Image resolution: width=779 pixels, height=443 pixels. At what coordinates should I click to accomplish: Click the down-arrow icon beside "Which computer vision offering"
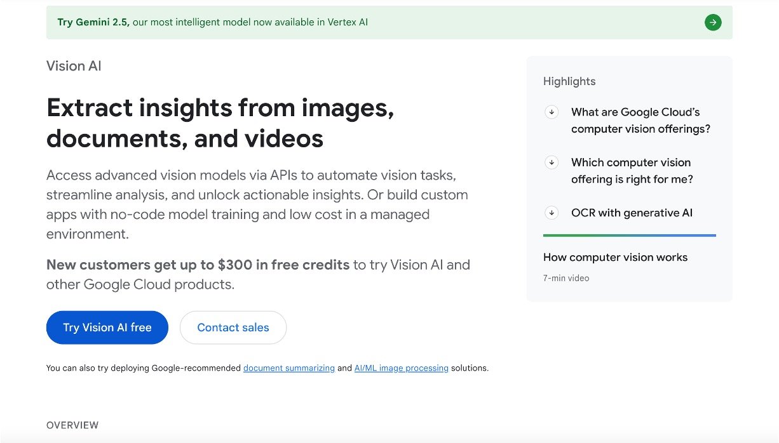click(552, 162)
